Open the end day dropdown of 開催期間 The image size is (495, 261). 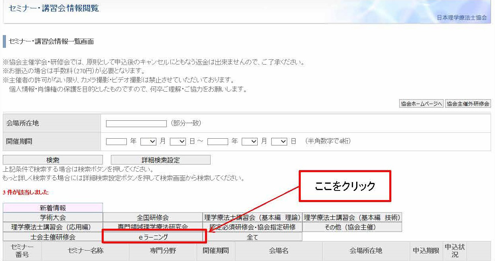(x=279, y=141)
